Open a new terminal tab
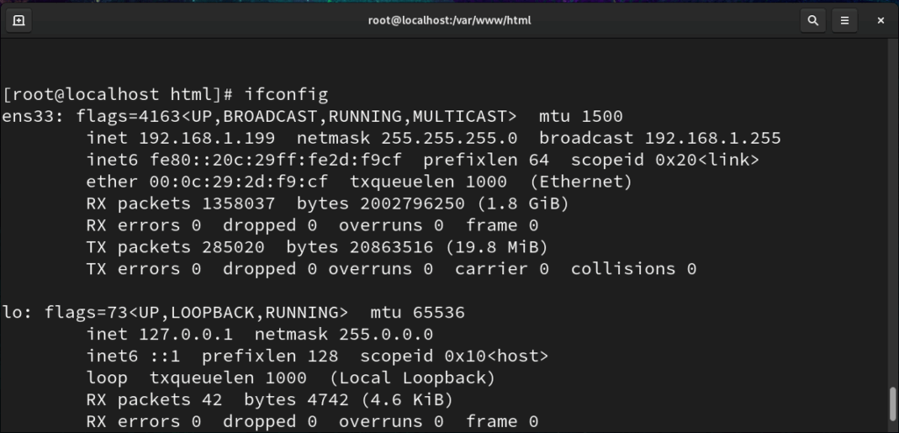The height and width of the screenshot is (433, 899). (x=18, y=21)
